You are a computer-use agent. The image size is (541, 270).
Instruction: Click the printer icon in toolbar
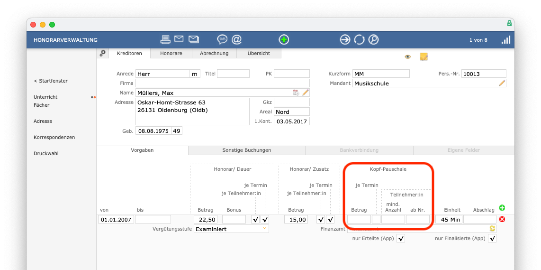(x=165, y=39)
